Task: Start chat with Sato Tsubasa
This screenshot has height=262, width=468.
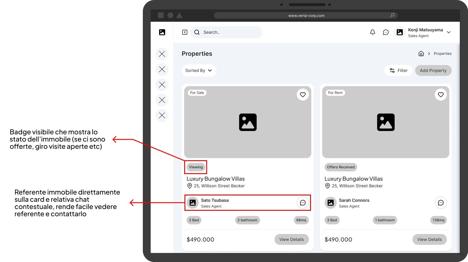Action: [303, 203]
